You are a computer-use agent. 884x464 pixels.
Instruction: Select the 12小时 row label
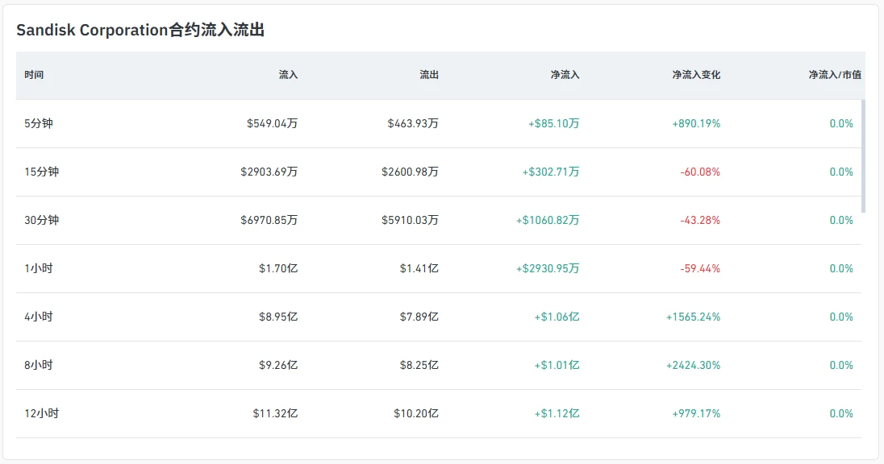pos(42,414)
